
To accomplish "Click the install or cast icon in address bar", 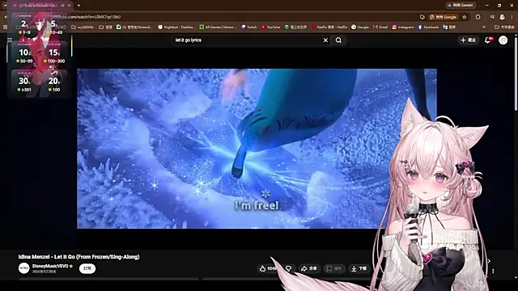I will (x=422, y=17).
